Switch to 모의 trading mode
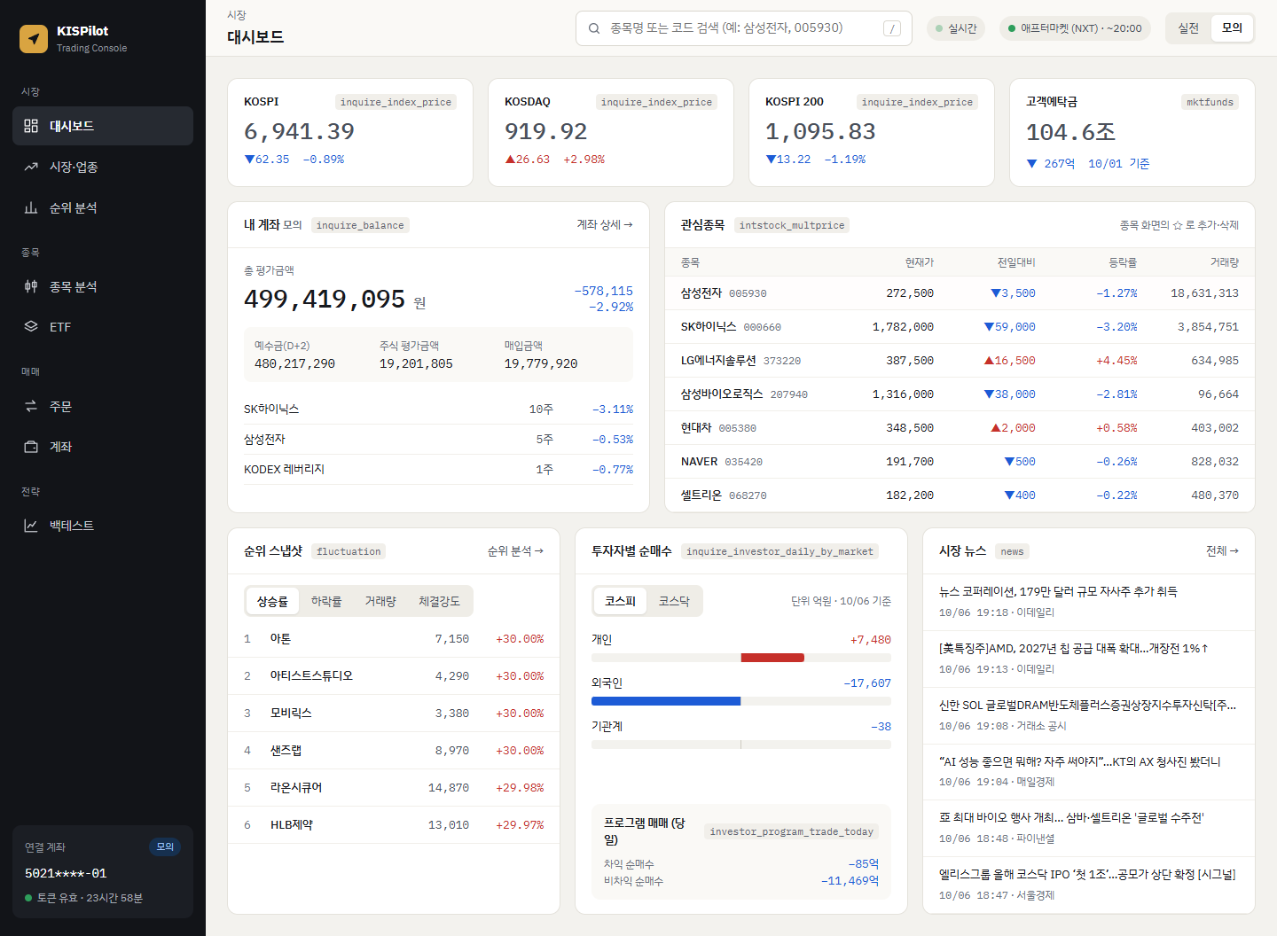 [x=1232, y=28]
